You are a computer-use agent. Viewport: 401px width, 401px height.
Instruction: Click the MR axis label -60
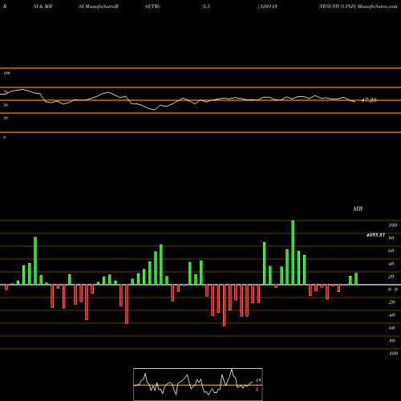pyautogui.click(x=391, y=328)
